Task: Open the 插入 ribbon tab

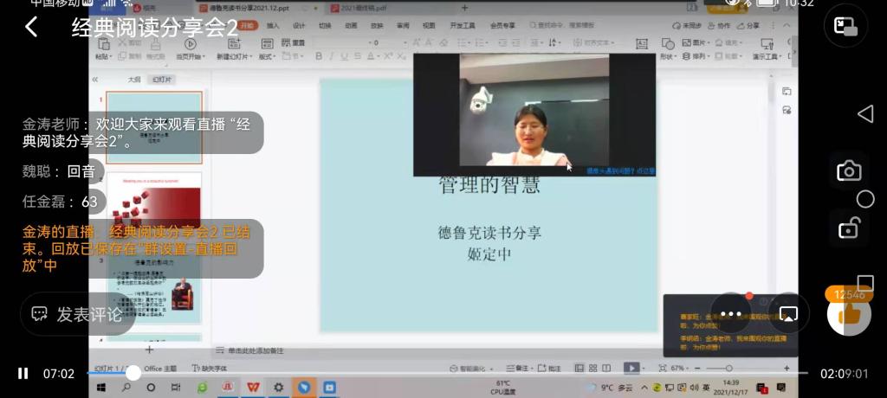Action: click(x=273, y=26)
